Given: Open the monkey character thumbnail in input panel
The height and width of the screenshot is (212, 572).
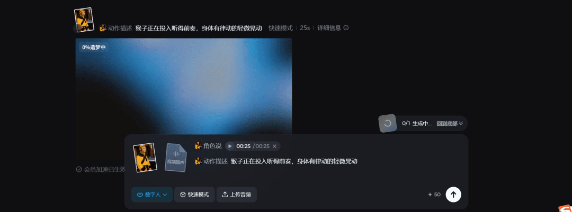Looking at the screenshot, I should [x=145, y=158].
